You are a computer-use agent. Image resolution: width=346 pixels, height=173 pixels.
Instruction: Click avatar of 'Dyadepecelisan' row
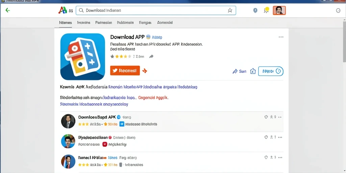click(68, 141)
